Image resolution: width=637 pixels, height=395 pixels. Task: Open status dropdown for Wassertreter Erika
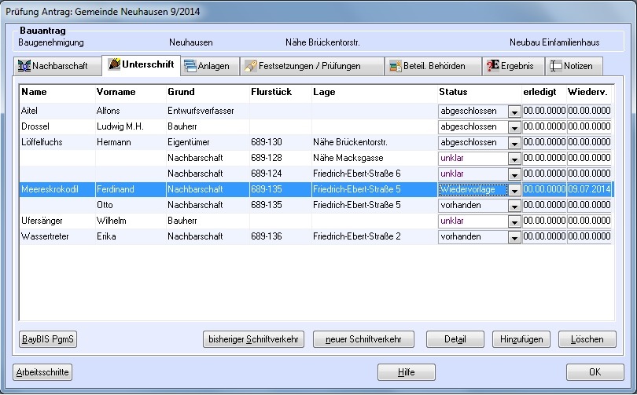click(x=514, y=237)
